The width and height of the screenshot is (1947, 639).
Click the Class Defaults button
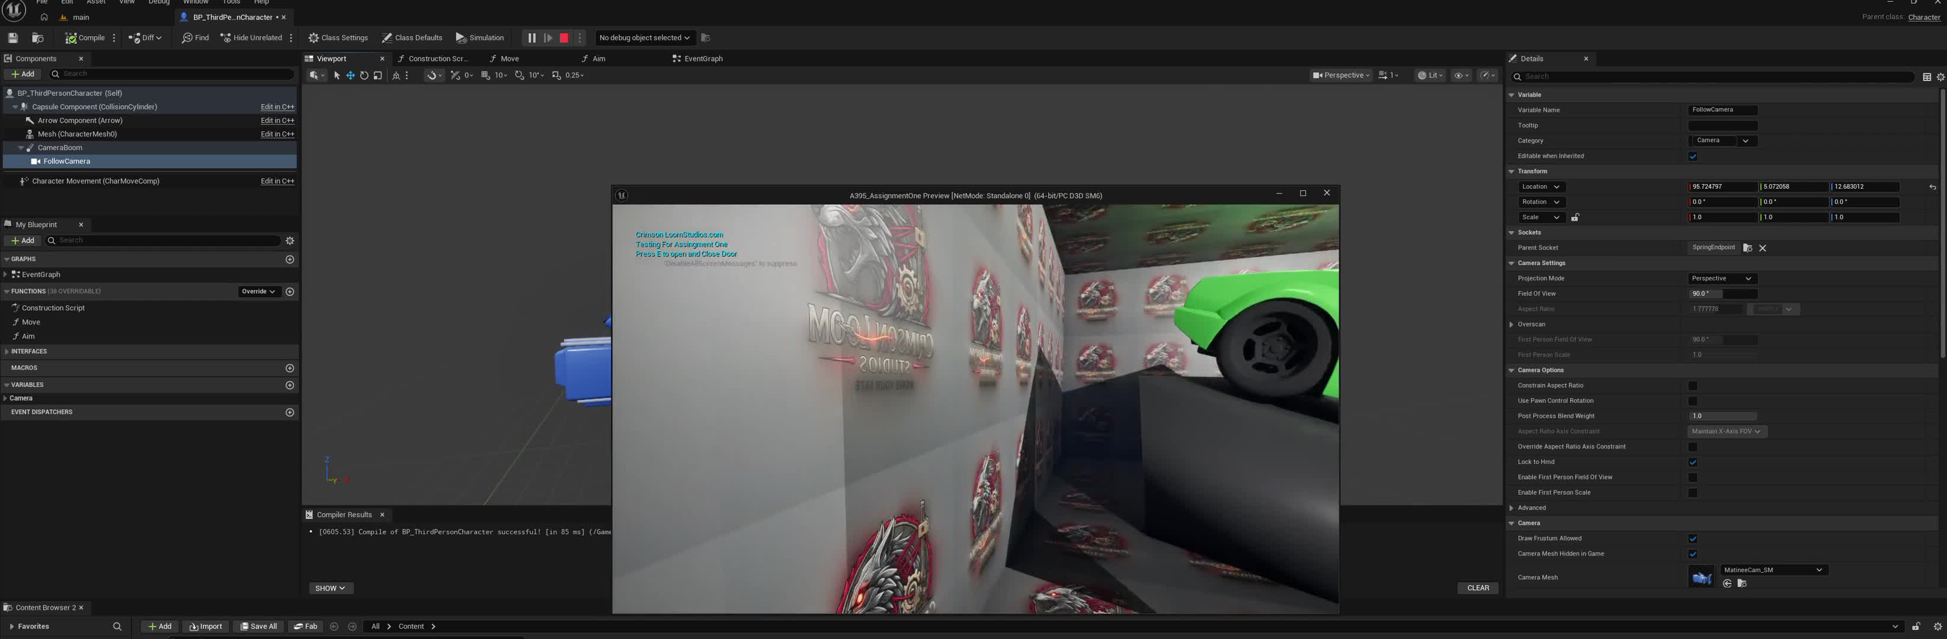tap(412, 38)
